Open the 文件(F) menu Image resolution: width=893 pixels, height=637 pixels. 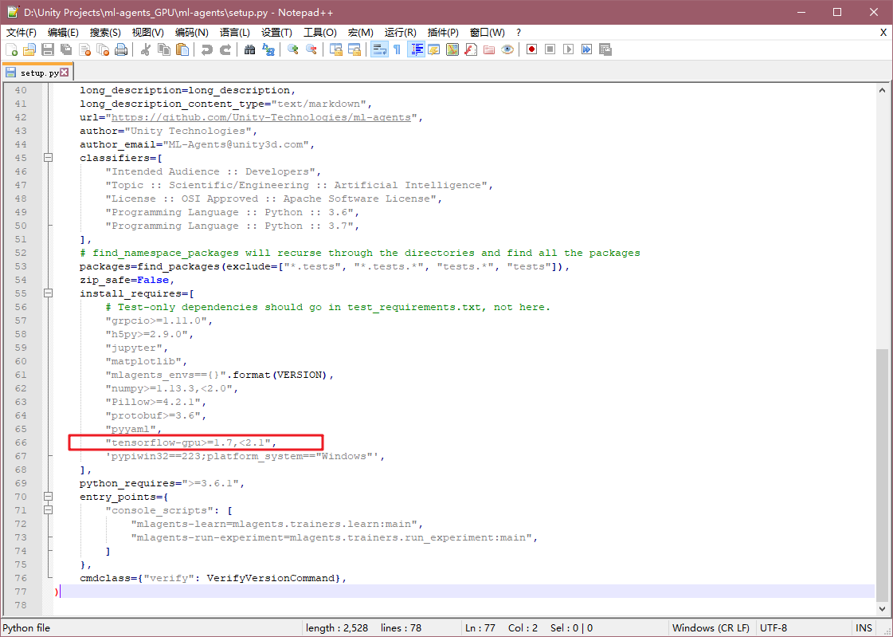(x=21, y=33)
